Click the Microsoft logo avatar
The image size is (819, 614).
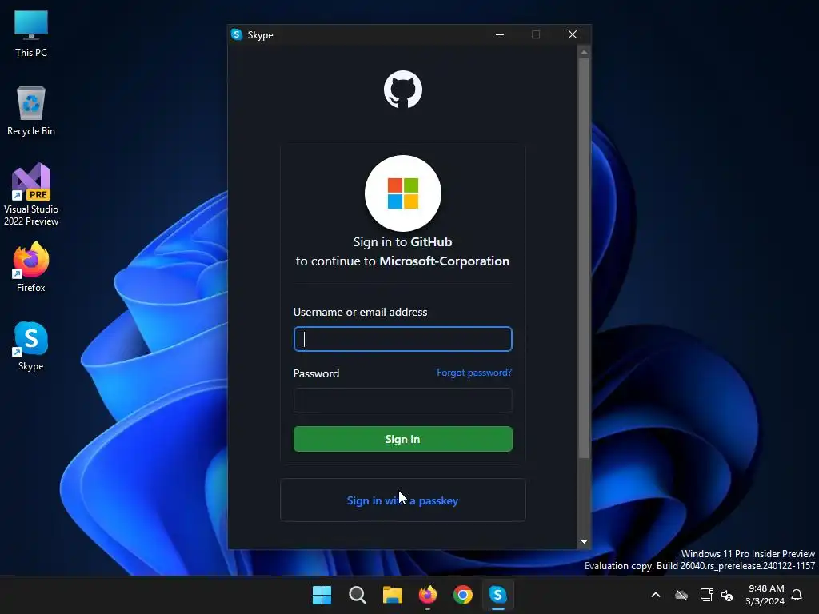click(x=403, y=193)
